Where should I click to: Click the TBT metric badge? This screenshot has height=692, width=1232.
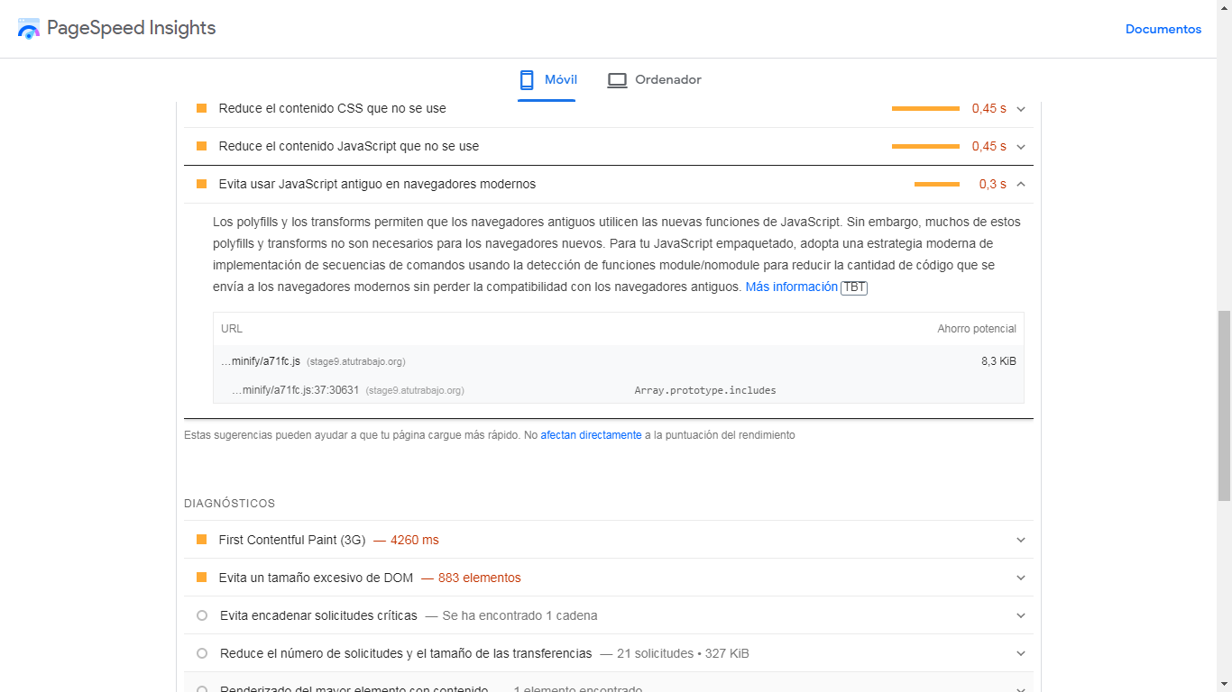coord(854,287)
